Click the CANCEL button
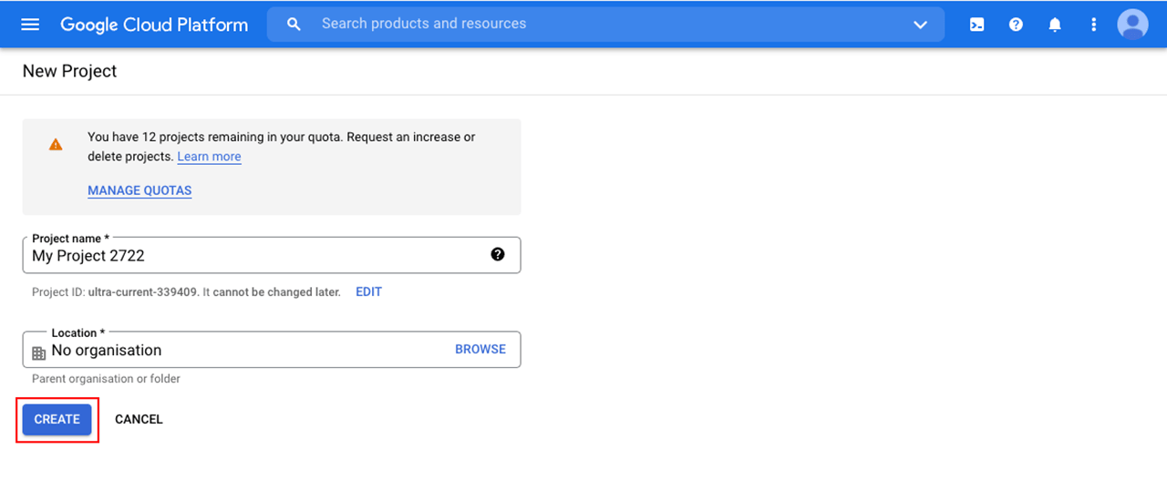This screenshot has height=480, width=1167. [x=139, y=419]
